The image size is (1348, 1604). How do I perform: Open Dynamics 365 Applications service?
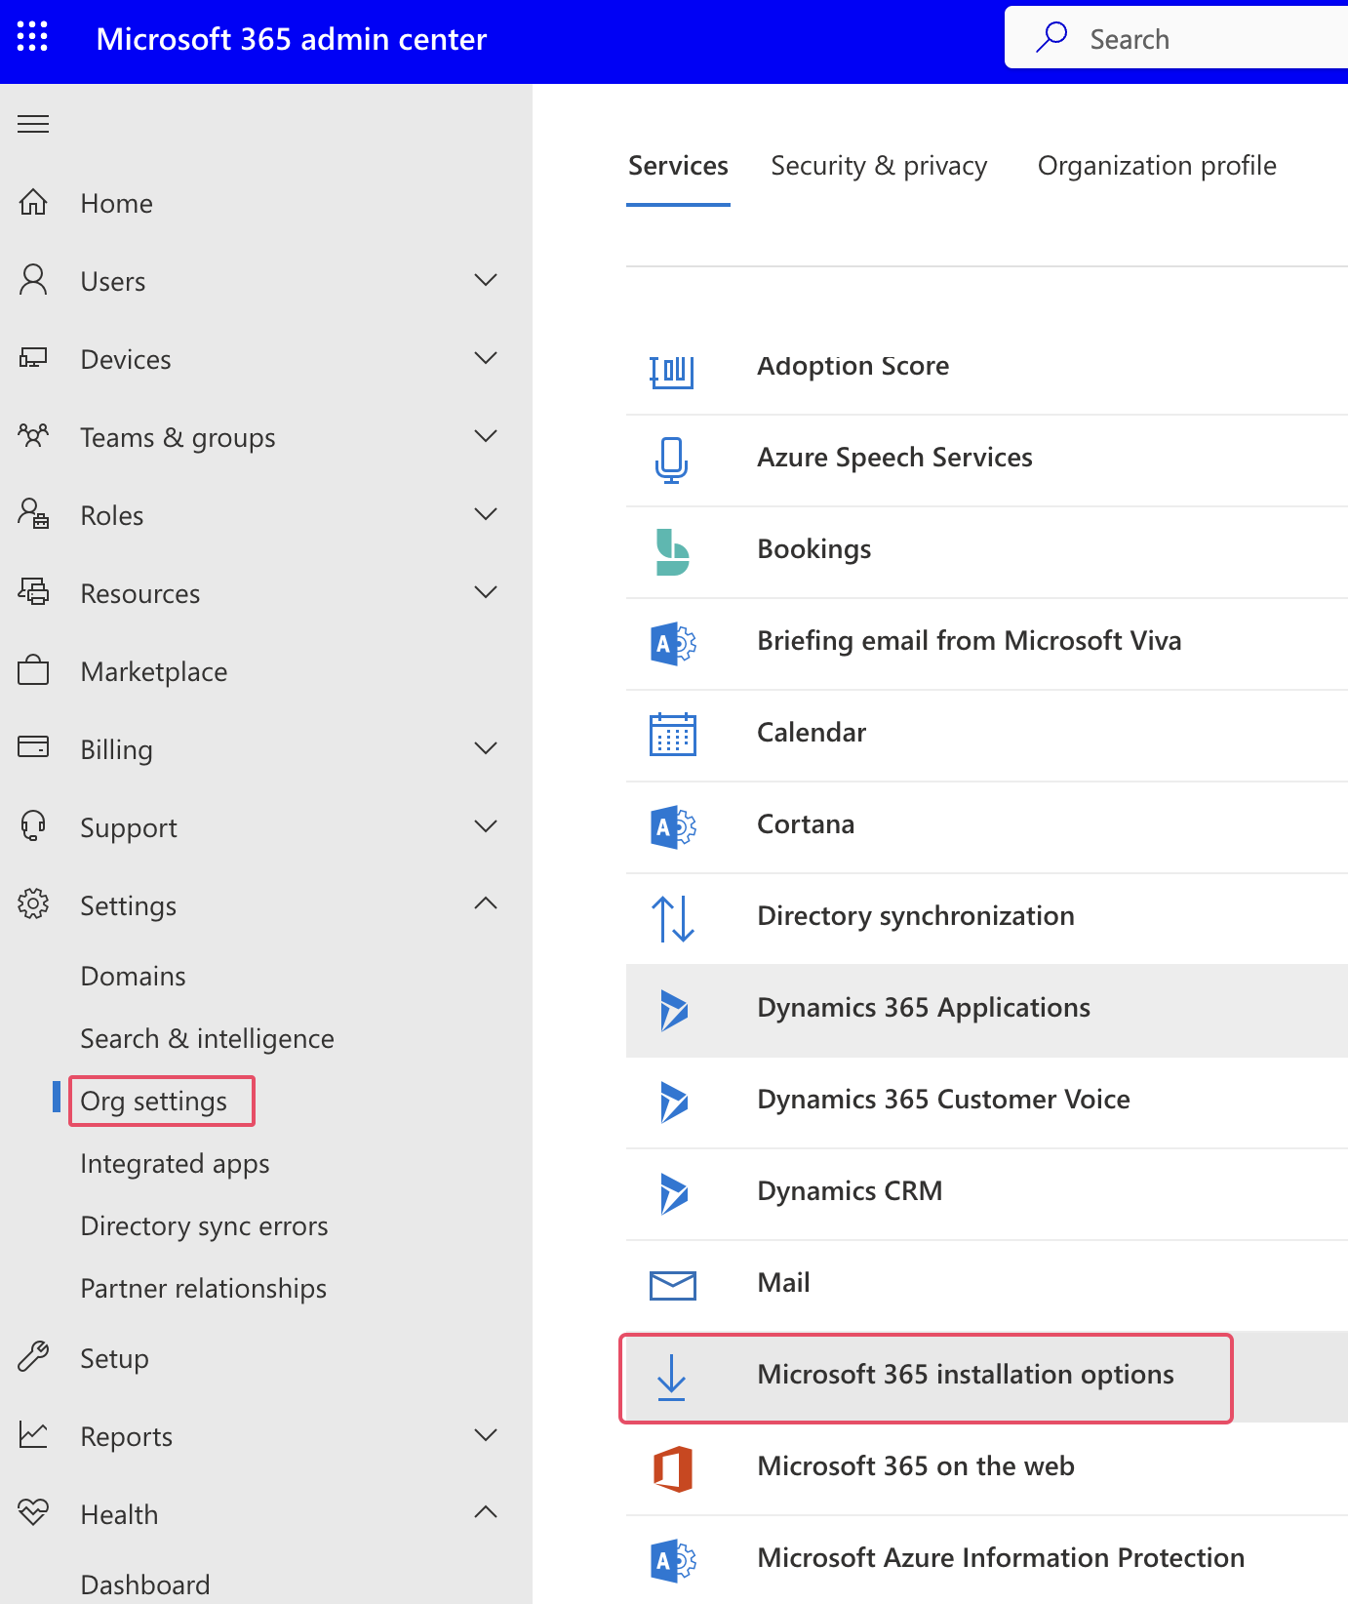pyautogui.click(x=987, y=1011)
